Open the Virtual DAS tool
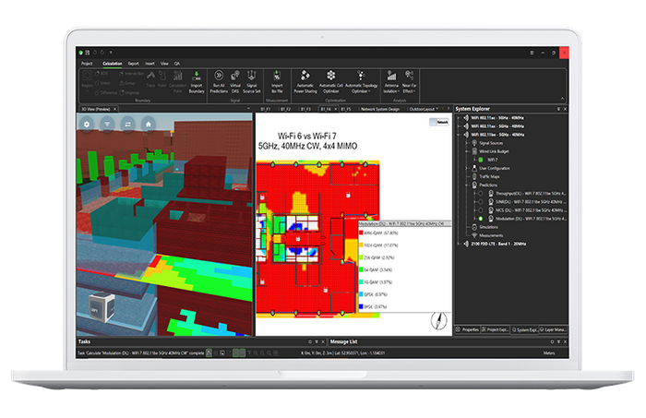646x418 pixels. (x=235, y=81)
